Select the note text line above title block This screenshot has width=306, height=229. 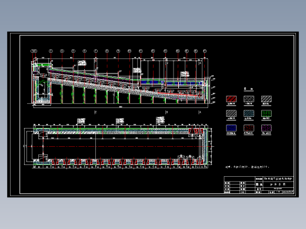[247, 167]
